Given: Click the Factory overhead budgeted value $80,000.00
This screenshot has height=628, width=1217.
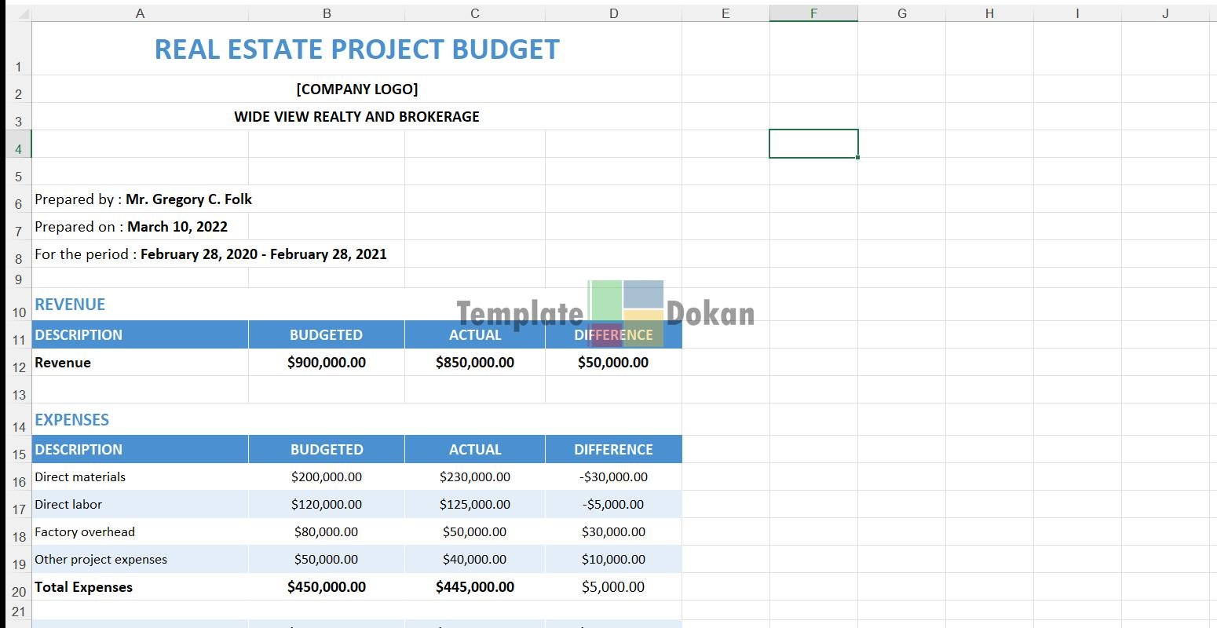Looking at the screenshot, I should tap(327, 532).
